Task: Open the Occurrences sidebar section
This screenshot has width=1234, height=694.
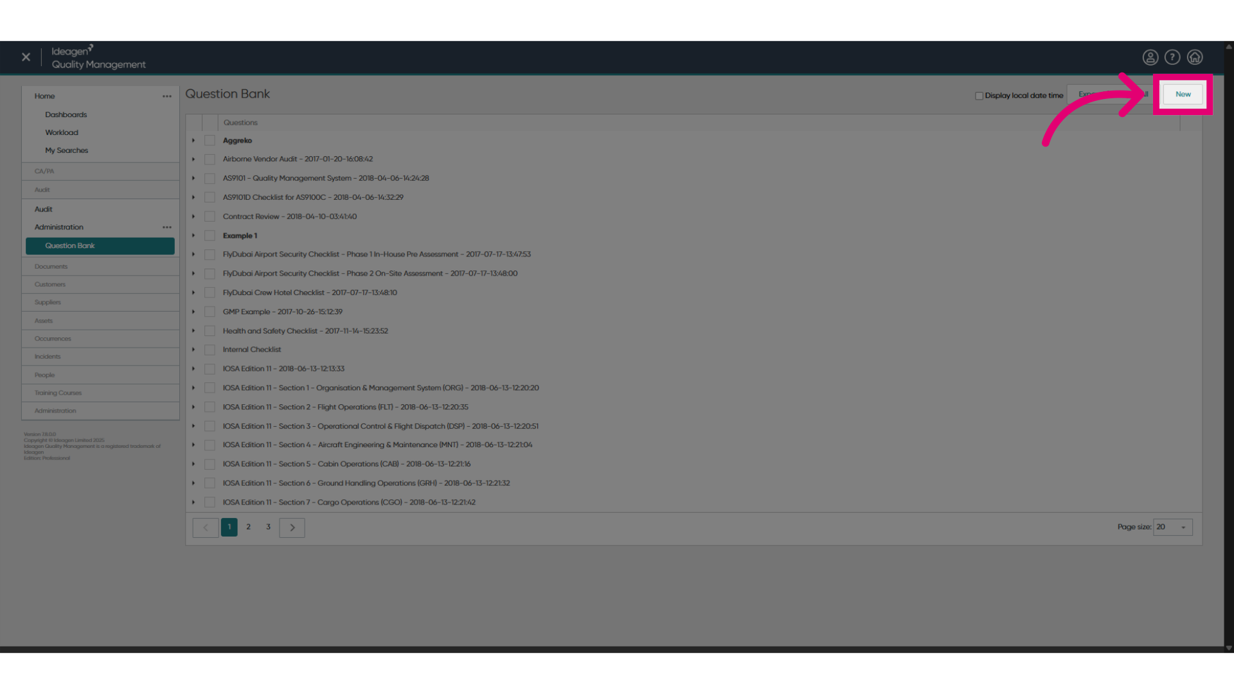Action: (100, 339)
